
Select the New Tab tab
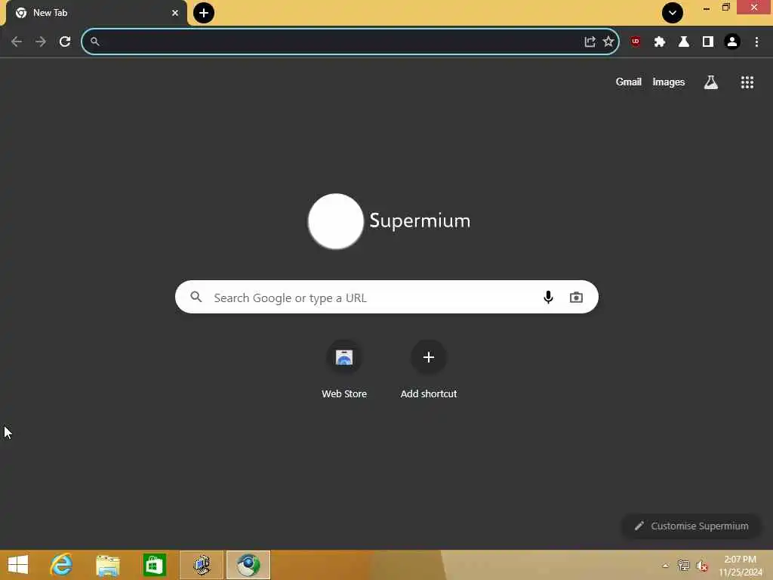pyautogui.click(x=97, y=13)
